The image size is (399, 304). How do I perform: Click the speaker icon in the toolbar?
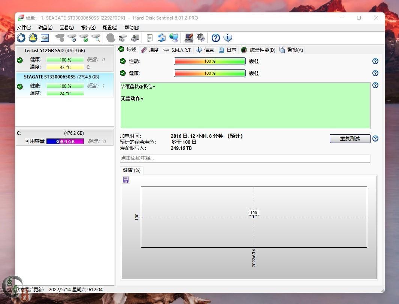click(x=201, y=38)
